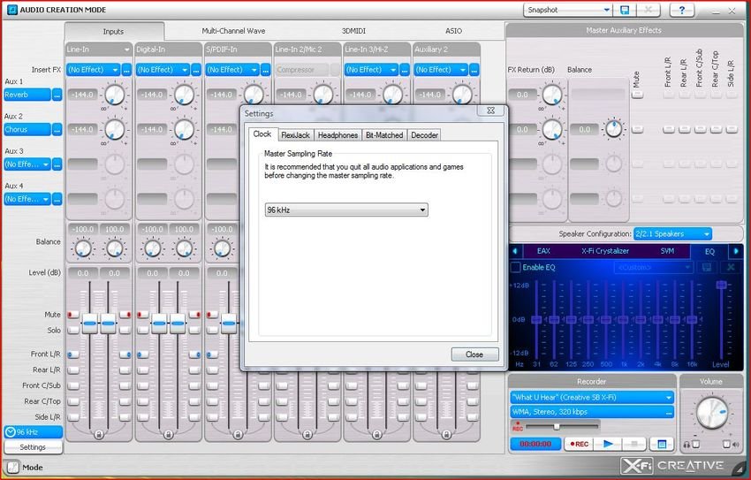
Task: Open the FlexiJack tab in Settings
Action: (295, 135)
